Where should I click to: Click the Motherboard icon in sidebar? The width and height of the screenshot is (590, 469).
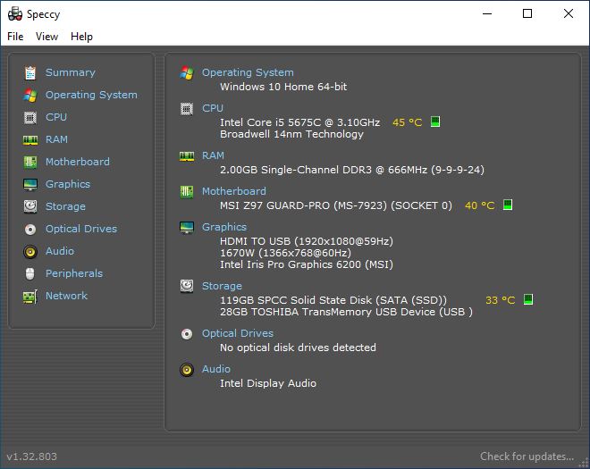coord(30,162)
